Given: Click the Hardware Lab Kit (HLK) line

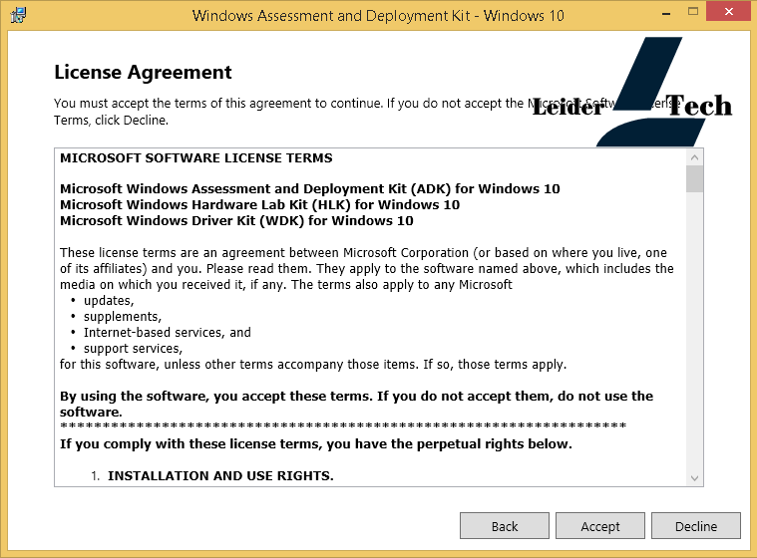Looking at the screenshot, I should point(259,204).
